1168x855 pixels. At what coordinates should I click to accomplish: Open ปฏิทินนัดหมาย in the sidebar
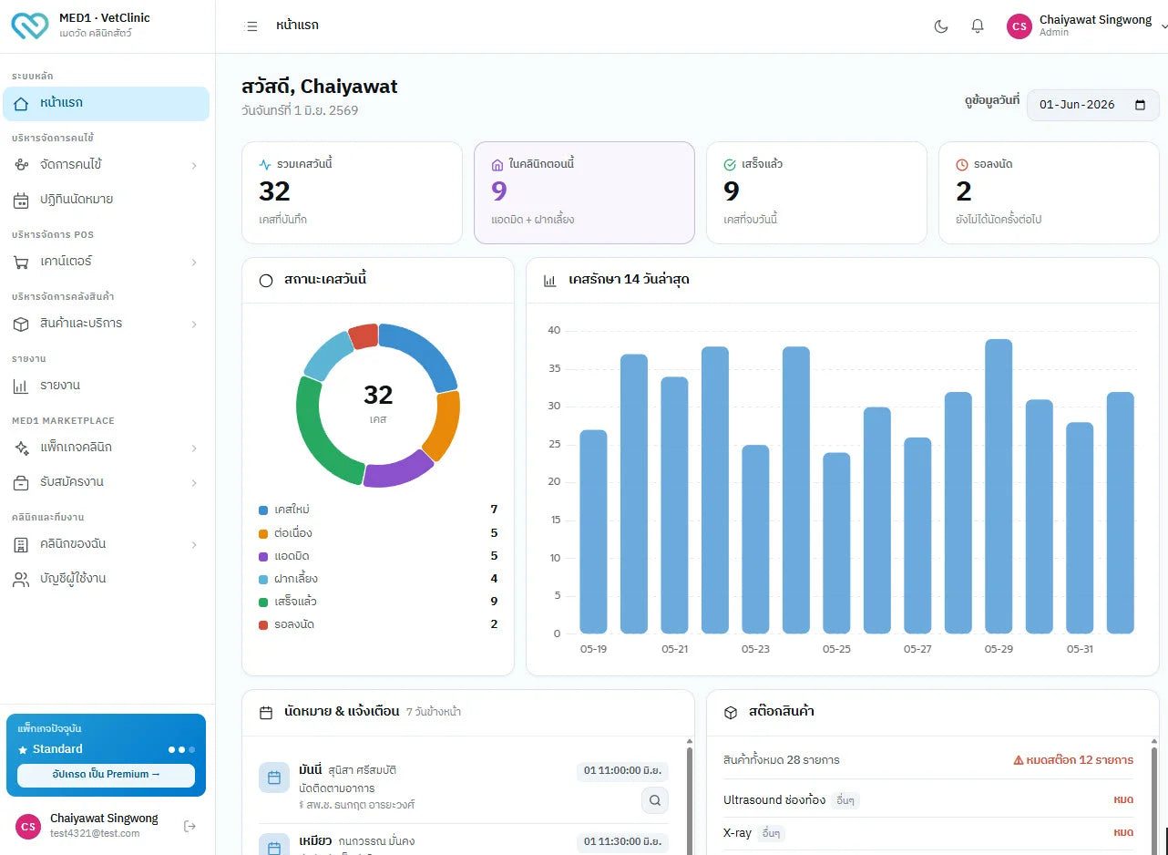(x=106, y=200)
